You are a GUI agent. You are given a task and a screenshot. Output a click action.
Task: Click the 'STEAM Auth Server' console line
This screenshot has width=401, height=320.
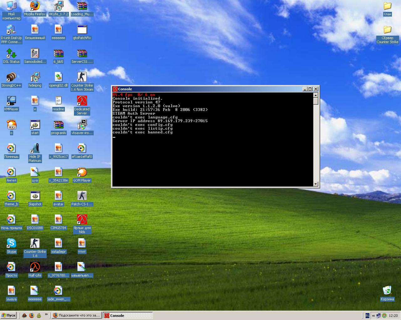(x=134, y=113)
